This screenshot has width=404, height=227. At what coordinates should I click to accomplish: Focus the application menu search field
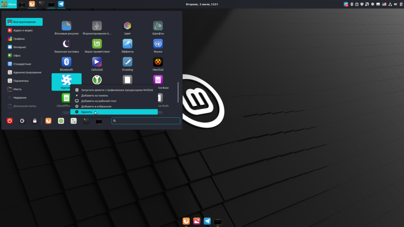(x=147, y=121)
